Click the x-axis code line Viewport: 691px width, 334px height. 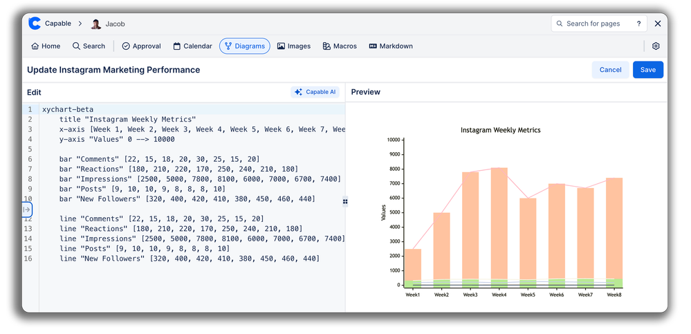(202, 129)
